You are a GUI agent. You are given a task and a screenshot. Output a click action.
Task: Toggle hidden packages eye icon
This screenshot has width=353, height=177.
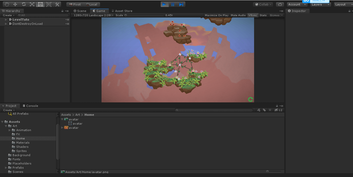[x=278, y=110]
